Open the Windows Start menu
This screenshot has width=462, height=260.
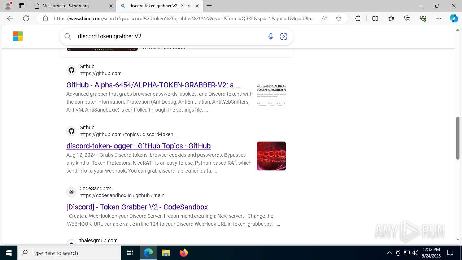click(x=9, y=253)
